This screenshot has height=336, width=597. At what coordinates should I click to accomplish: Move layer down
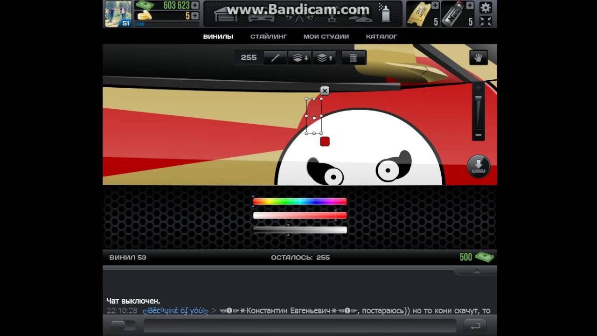(x=300, y=57)
